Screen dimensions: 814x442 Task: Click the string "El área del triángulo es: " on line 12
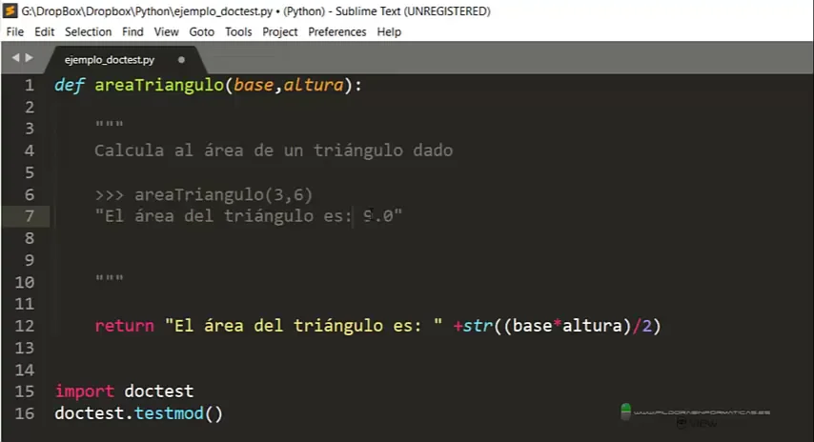[x=304, y=326]
